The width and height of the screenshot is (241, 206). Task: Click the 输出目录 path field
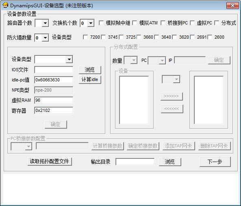135,162
